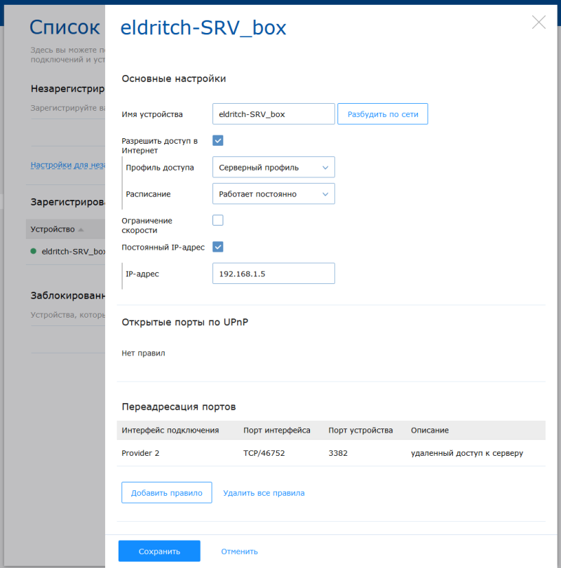This screenshot has width=561, height=568.
Task: Click the sort arrow beside Устройство column
Action: [x=81, y=230]
